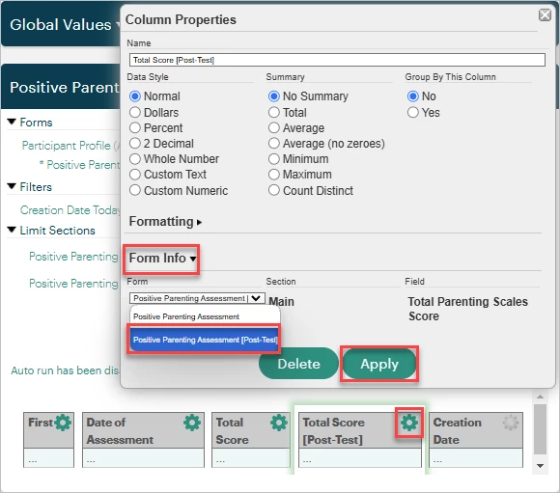
Task: Collapse the Filters section
Action: 12,187
